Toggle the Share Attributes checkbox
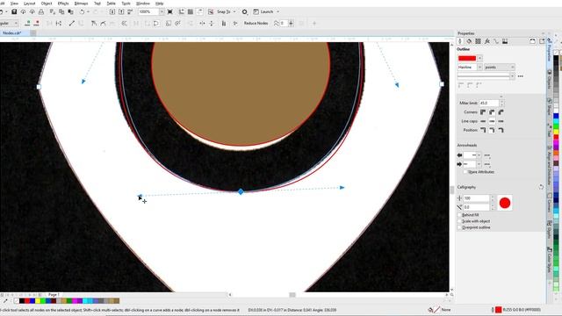Image resolution: width=562 pixels, height=316 pixels. coord(465,172)
